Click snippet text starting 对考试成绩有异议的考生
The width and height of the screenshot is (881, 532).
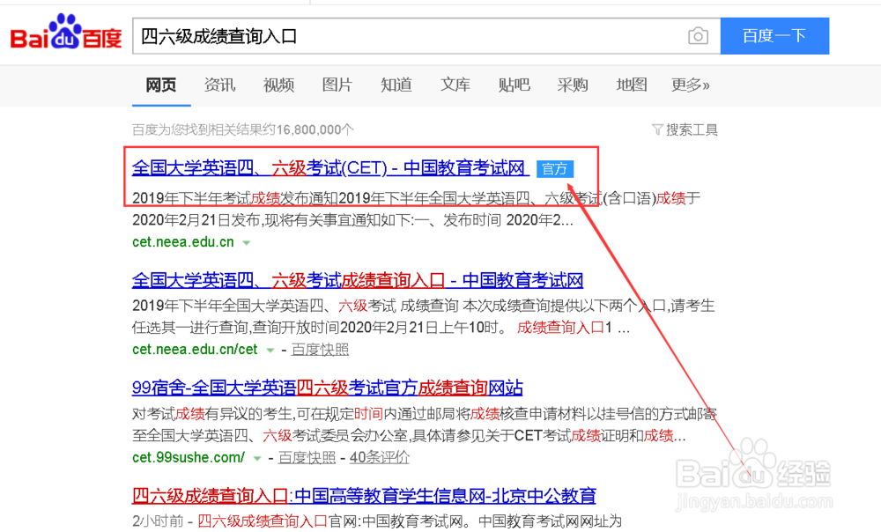click(425, 425)
